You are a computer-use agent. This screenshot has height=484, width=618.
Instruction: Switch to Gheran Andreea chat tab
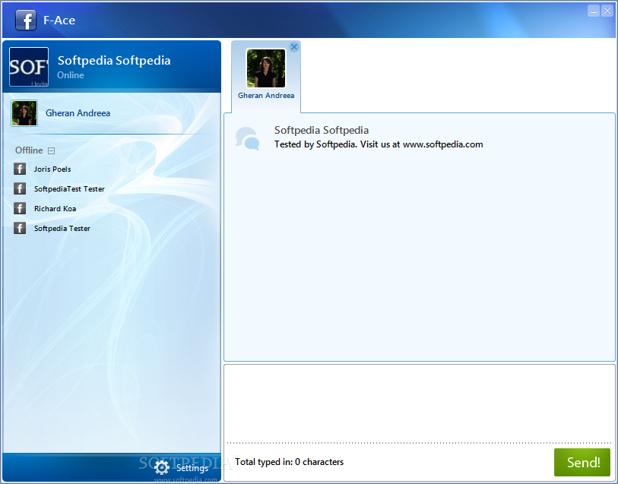pyautogui.click(x=266, y=77)
